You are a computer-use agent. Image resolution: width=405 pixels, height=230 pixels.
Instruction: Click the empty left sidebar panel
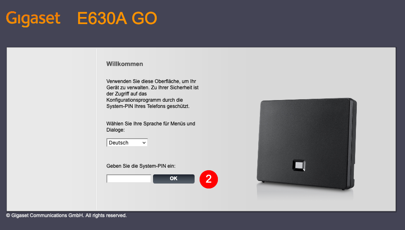click(51, 129)
